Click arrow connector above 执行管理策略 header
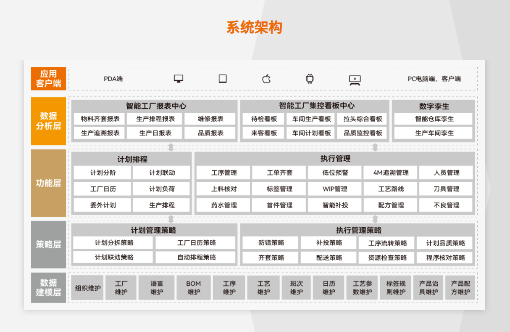Image resolution: width=510 pixels, height=332 pixels. (375, 219)
